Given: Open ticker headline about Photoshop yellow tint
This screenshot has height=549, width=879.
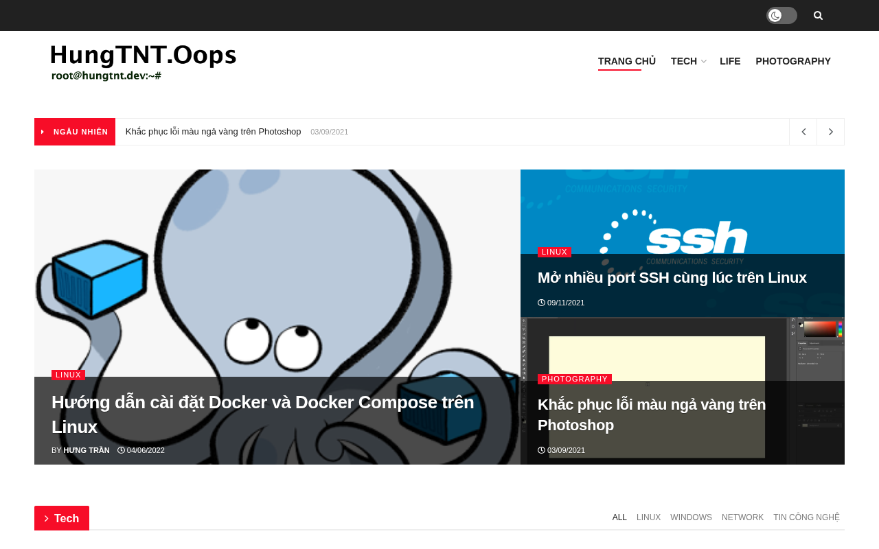Looking at the screenshot, I should (213, 132).
